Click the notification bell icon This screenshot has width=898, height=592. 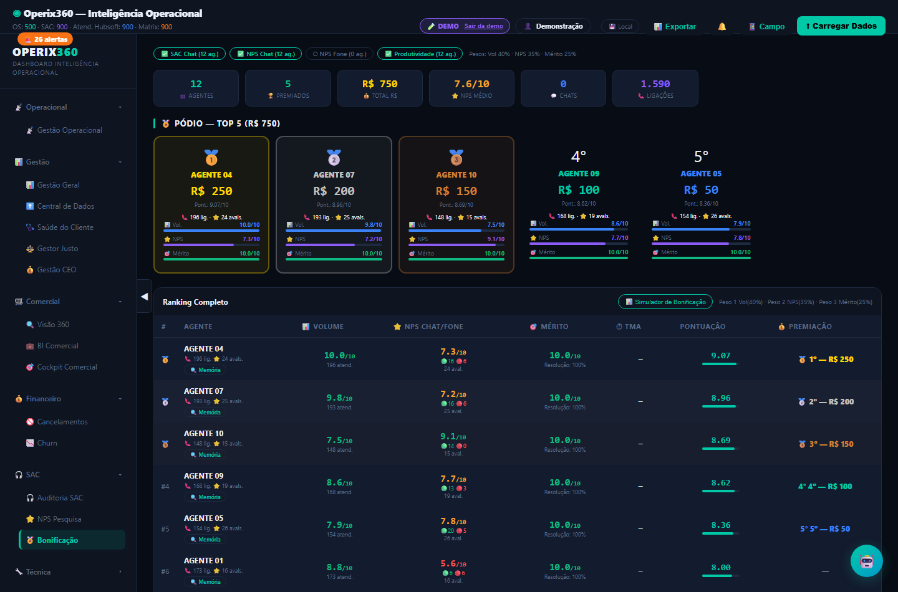click(x=722, y=27)
